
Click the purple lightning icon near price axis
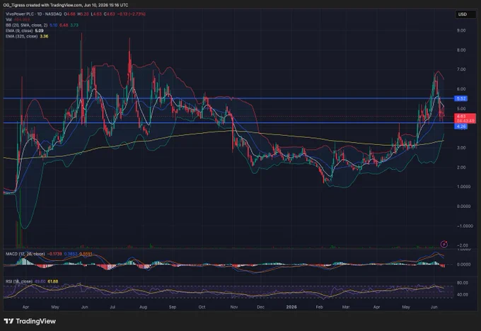[x=444, y=244]
